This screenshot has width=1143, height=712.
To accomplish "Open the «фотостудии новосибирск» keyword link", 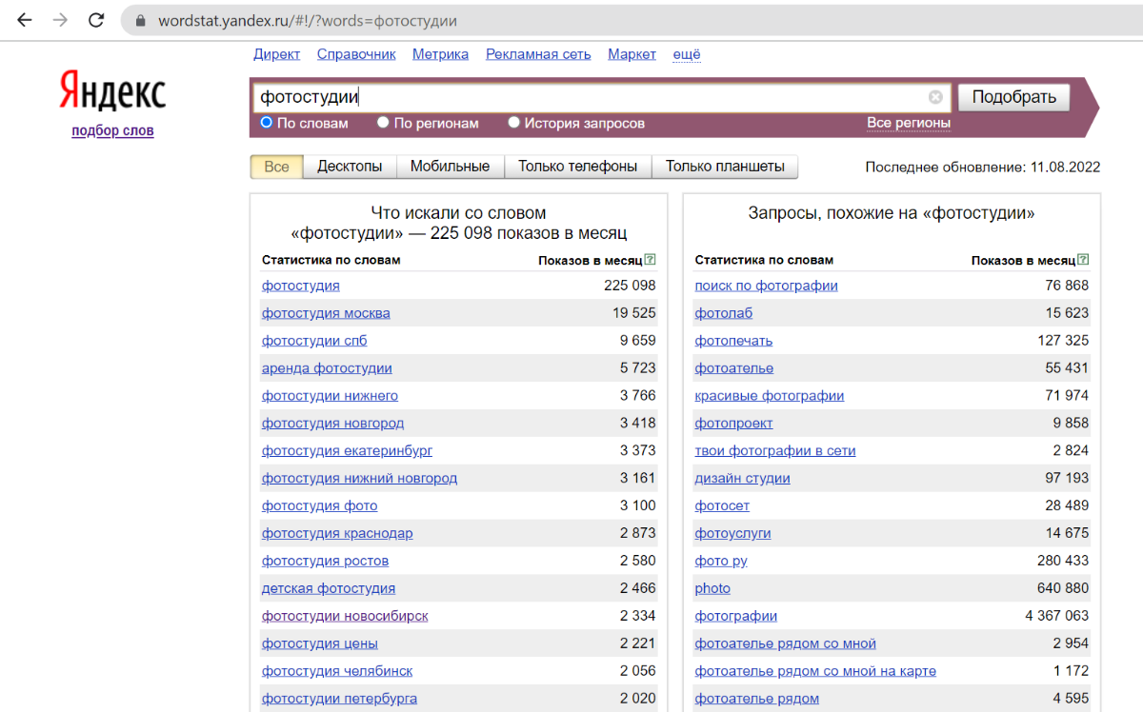I will click(346, 616).
